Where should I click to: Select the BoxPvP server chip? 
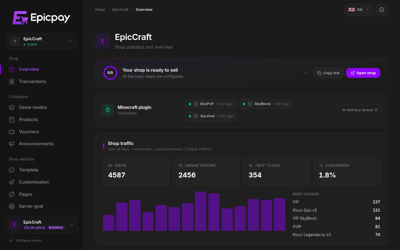(211, 104)
